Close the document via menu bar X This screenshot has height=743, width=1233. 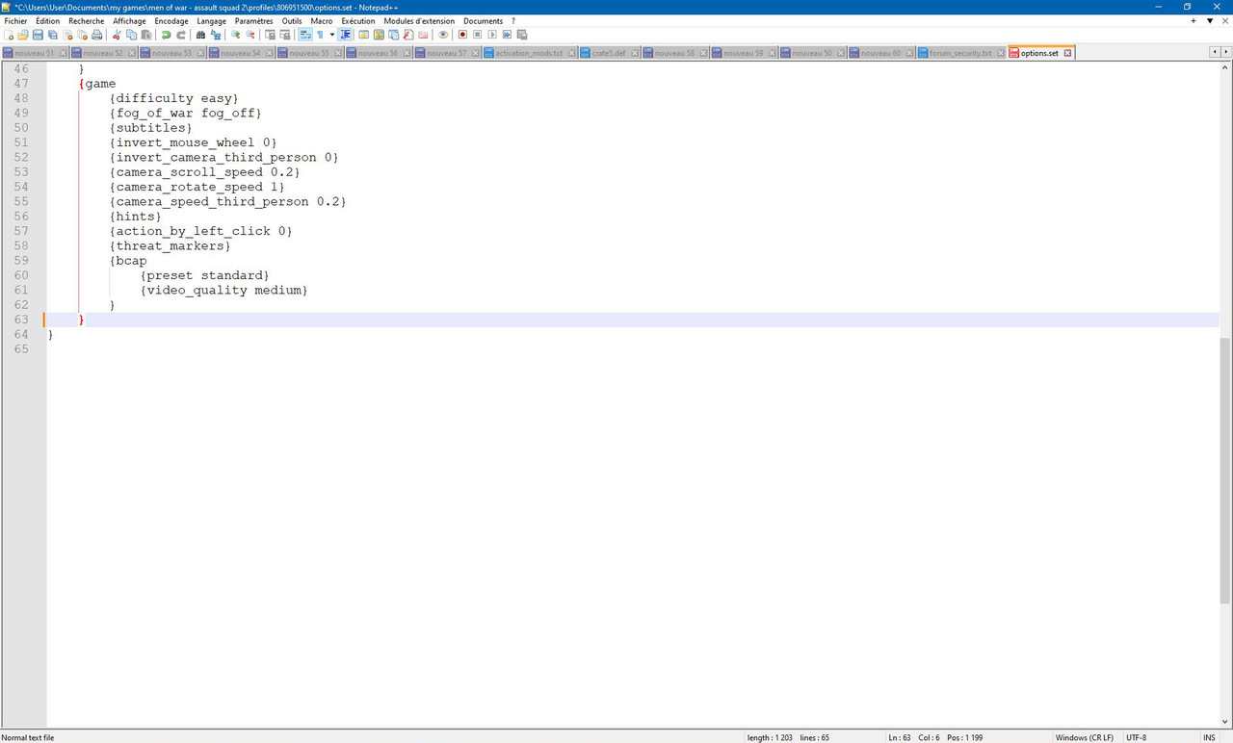(x=1225, y=20)
